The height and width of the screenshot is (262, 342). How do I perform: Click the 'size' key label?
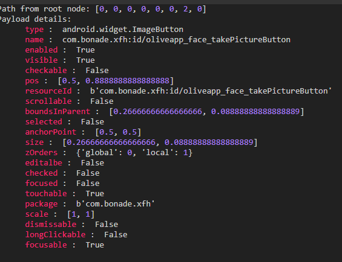coord(35,142)
